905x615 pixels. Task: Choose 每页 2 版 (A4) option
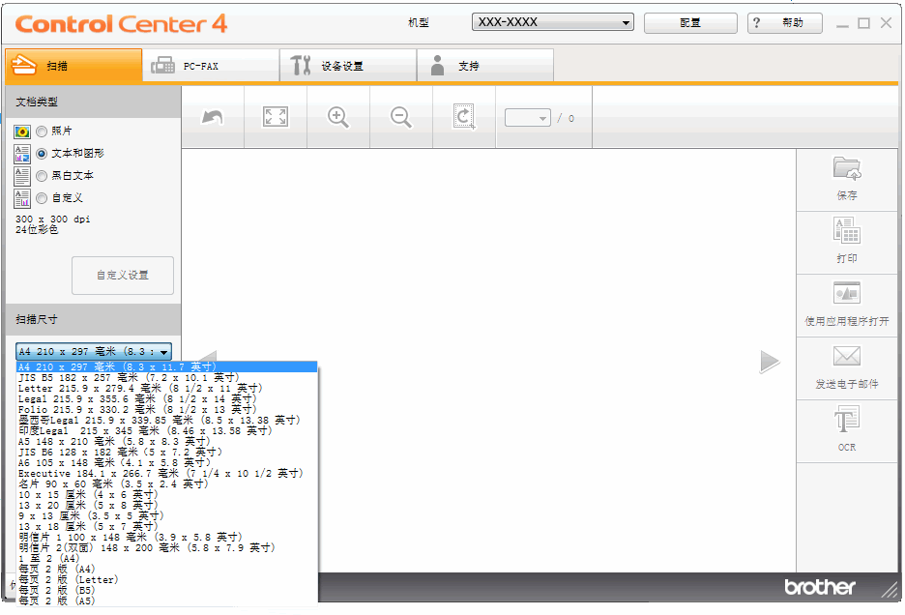[x=167, y=570]
